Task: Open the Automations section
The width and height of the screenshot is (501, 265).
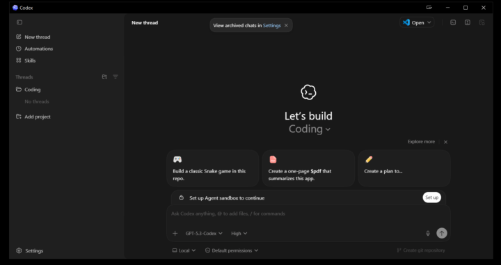Action: click(x=35, y=49)
